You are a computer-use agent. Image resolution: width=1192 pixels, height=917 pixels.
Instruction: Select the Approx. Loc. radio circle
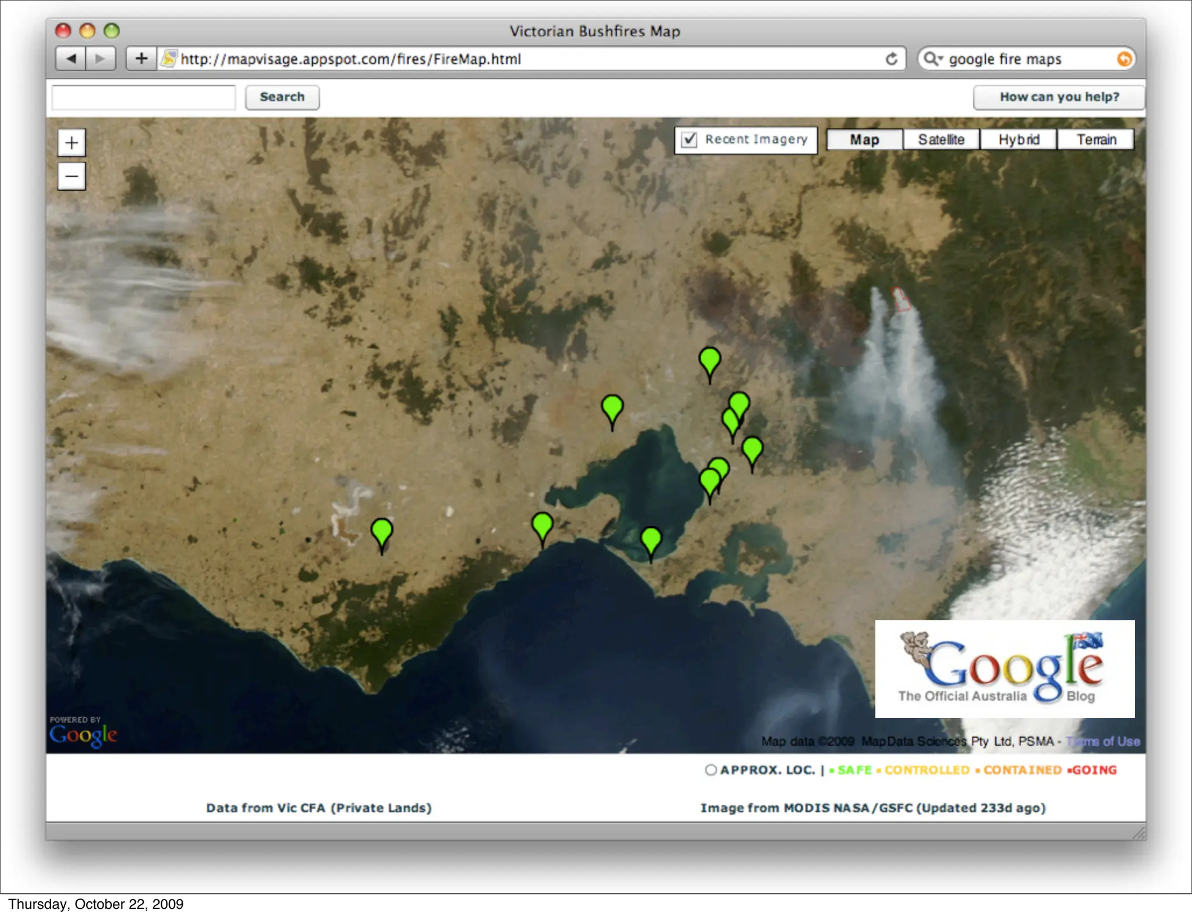(x=711, y=770)
